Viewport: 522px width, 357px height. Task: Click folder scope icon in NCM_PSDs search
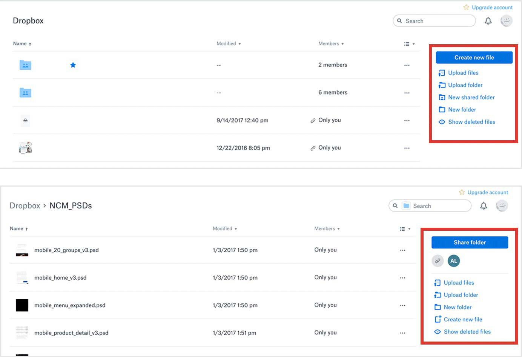click(406, 205)
